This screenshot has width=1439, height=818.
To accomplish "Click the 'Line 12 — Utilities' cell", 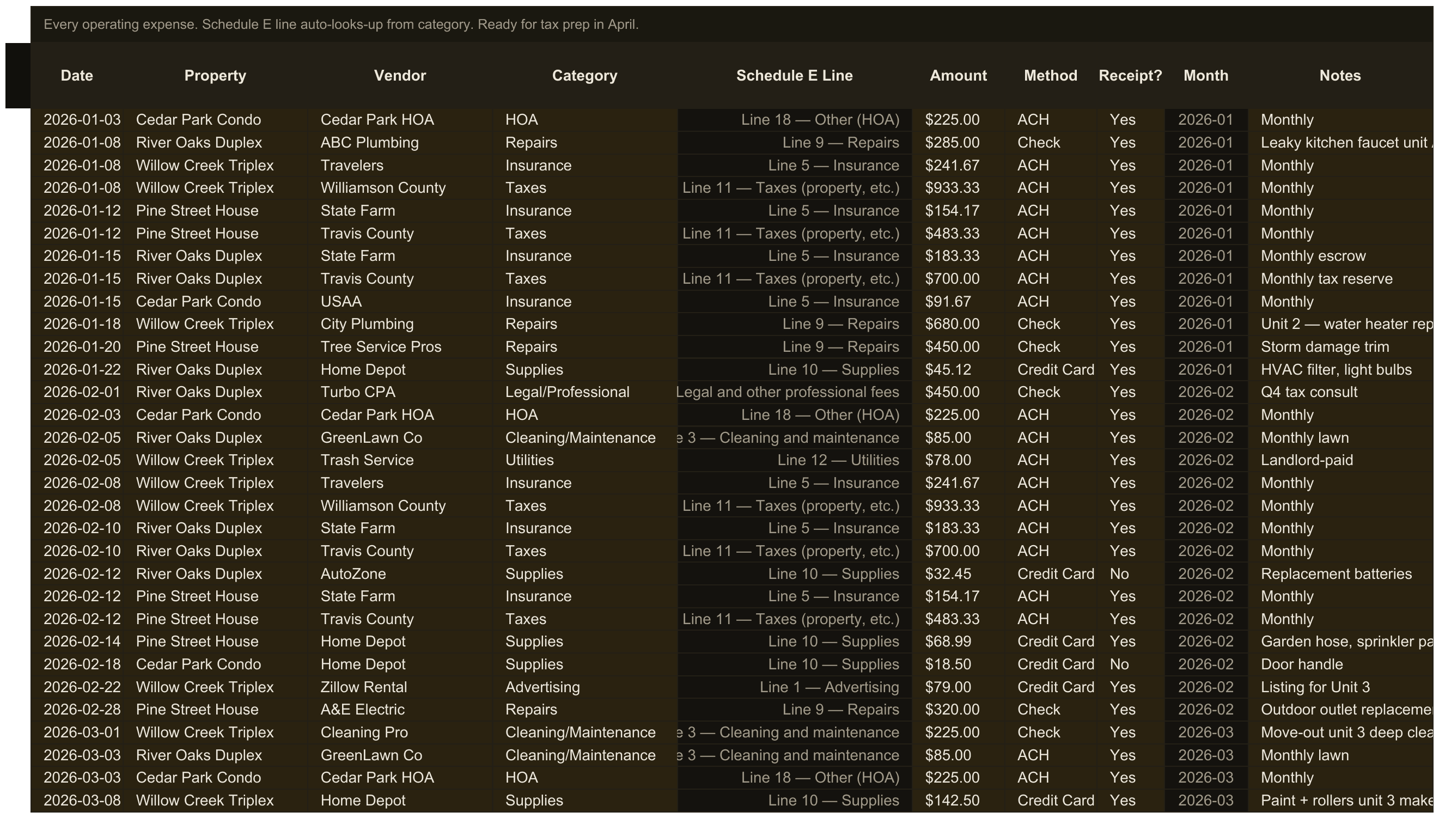I will coord(795,460).
